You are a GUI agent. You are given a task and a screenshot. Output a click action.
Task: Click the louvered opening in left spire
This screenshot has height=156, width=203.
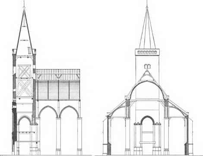[x=29, y=50]
